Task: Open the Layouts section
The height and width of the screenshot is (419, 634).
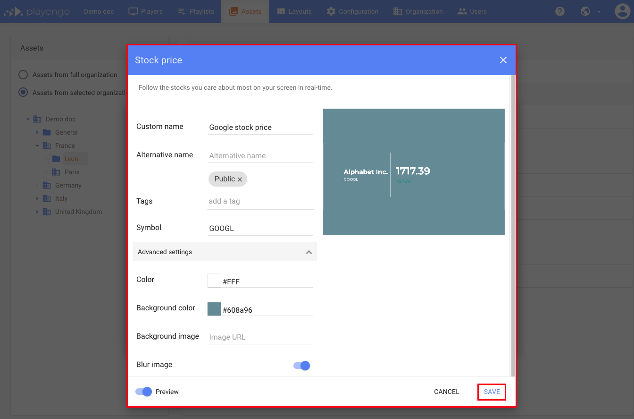Action: pyautogui.click(x=294, y=11)
